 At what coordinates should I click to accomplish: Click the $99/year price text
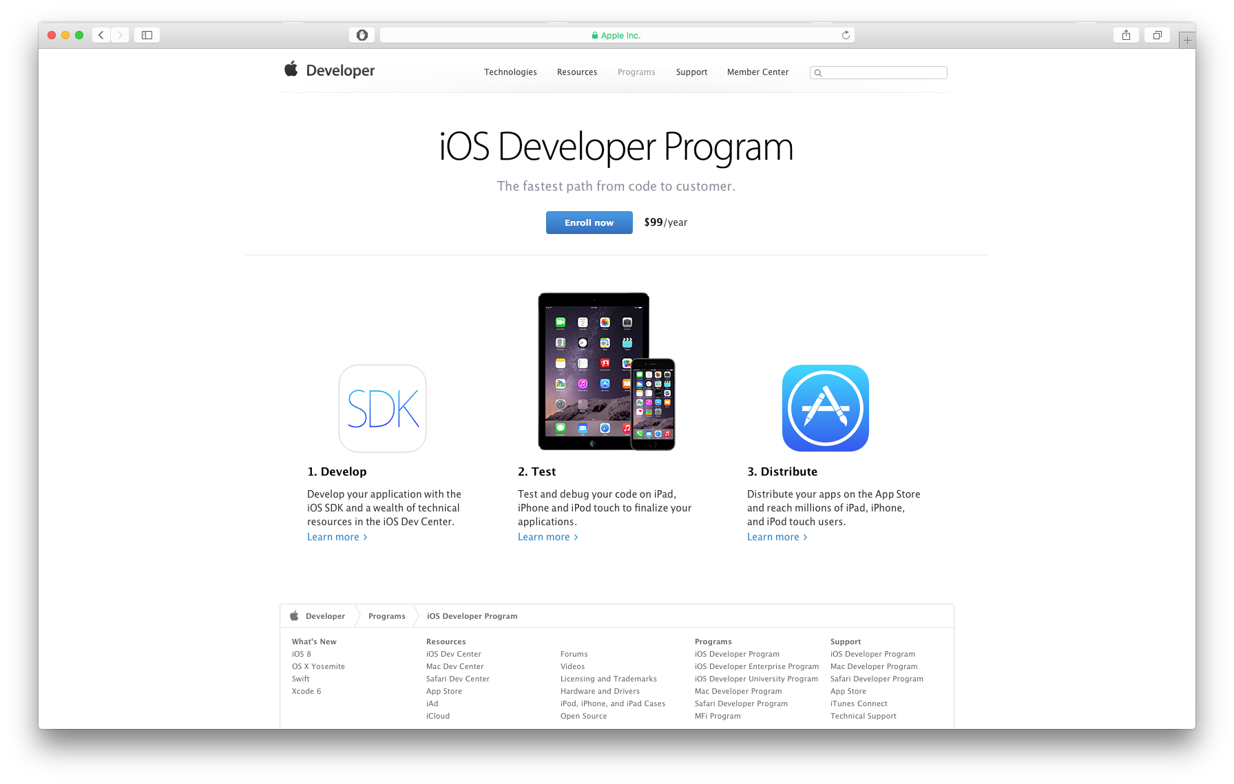click(x=666, y=222)
